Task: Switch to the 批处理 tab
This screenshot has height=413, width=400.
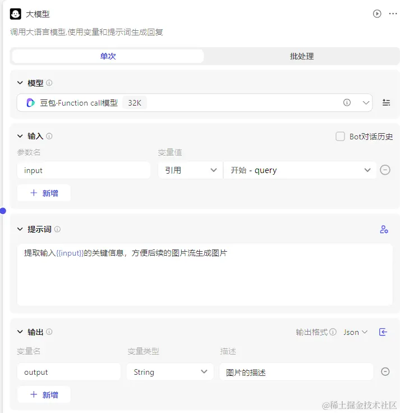Action: pos(302,56)
